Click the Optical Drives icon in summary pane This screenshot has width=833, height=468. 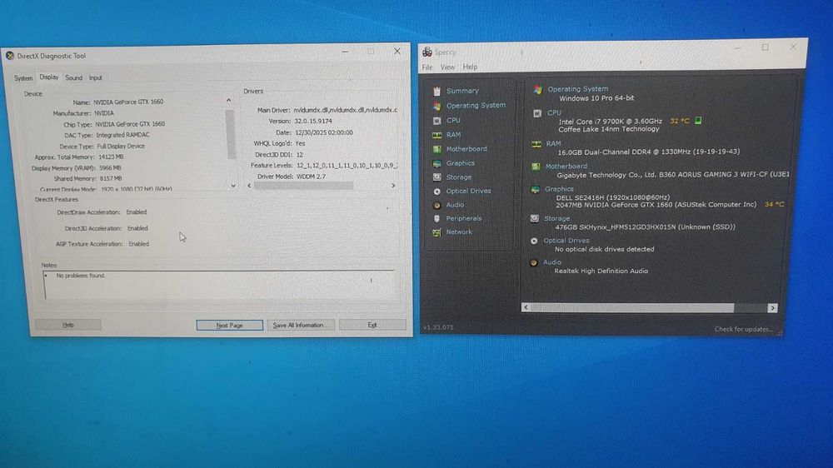[x=534, y=241]
